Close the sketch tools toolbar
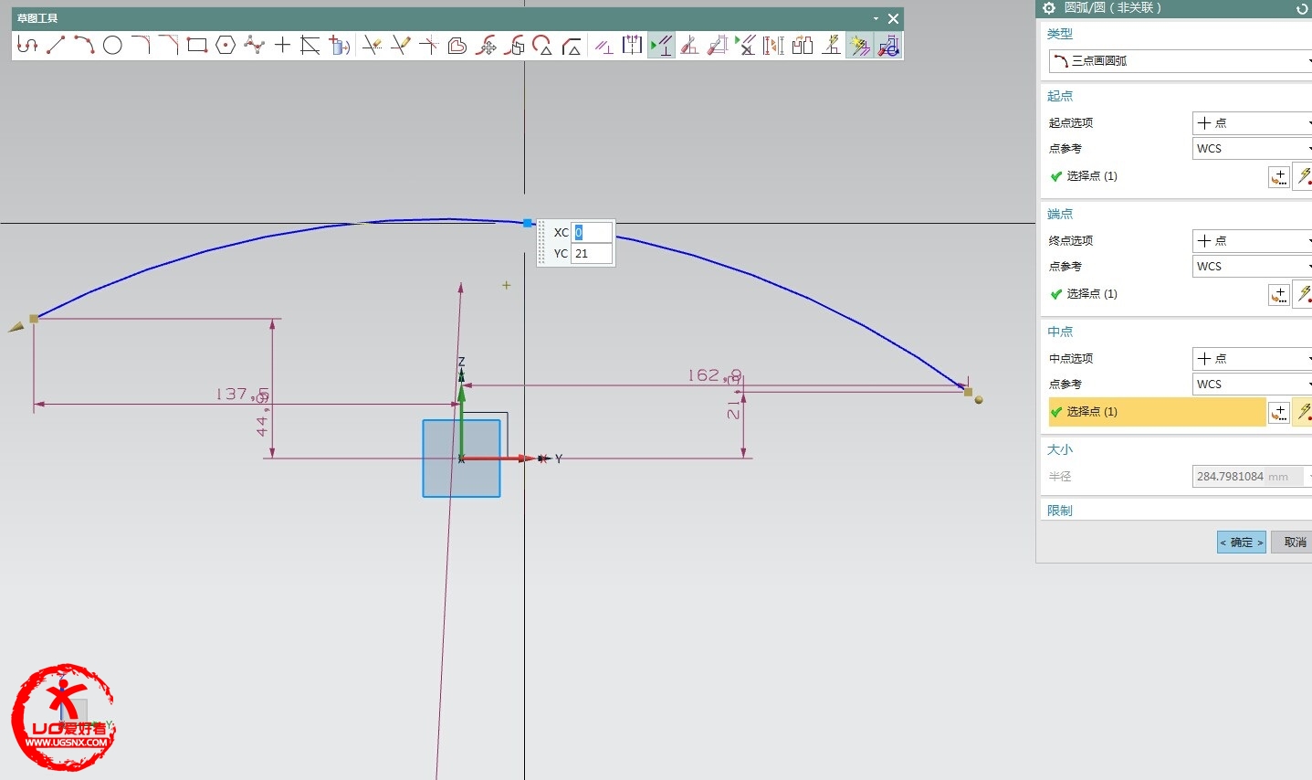 point(893,18)
